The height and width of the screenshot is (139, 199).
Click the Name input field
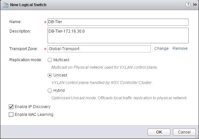pyautogui.click(x=118, y=22)
